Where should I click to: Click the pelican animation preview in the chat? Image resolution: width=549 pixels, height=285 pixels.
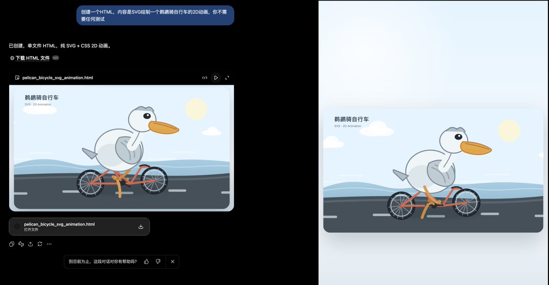tap(122, 148)
